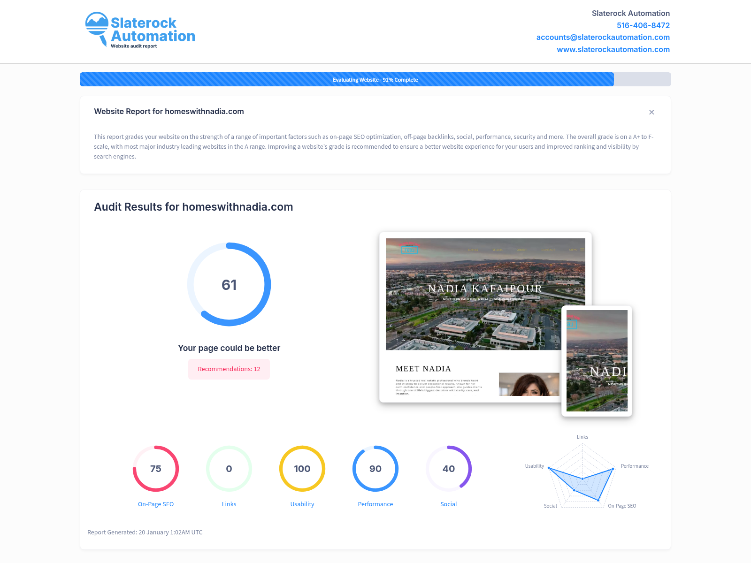The height and width of the screenshot is (563, 751).
Task: Click the On-Page SEO score 75 circle
Action: coord(156,469)
